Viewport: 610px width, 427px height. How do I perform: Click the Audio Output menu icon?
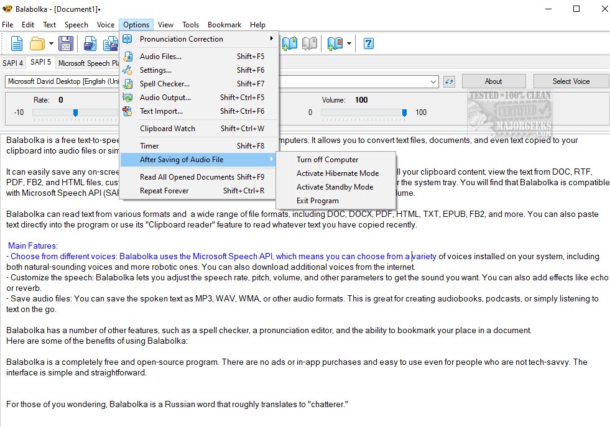coord(127,97)
